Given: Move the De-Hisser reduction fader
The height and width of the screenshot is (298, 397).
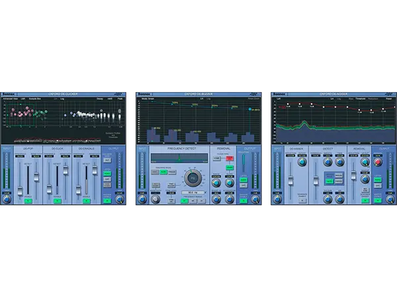Looking at the screenshot, I should pos(290,181).
